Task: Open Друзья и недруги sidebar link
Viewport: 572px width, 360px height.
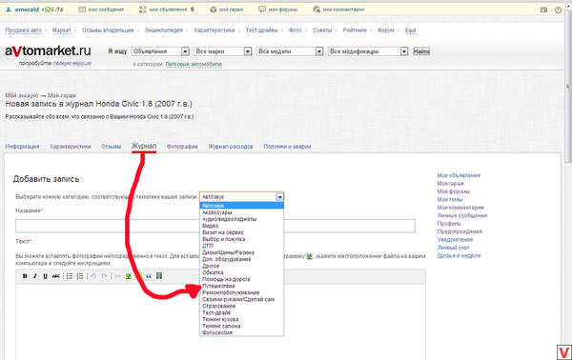Action: coord(459,255)
